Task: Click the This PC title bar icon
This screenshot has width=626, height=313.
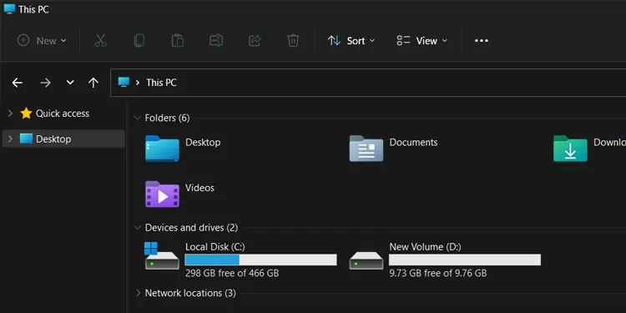Action: coord(9,8)
